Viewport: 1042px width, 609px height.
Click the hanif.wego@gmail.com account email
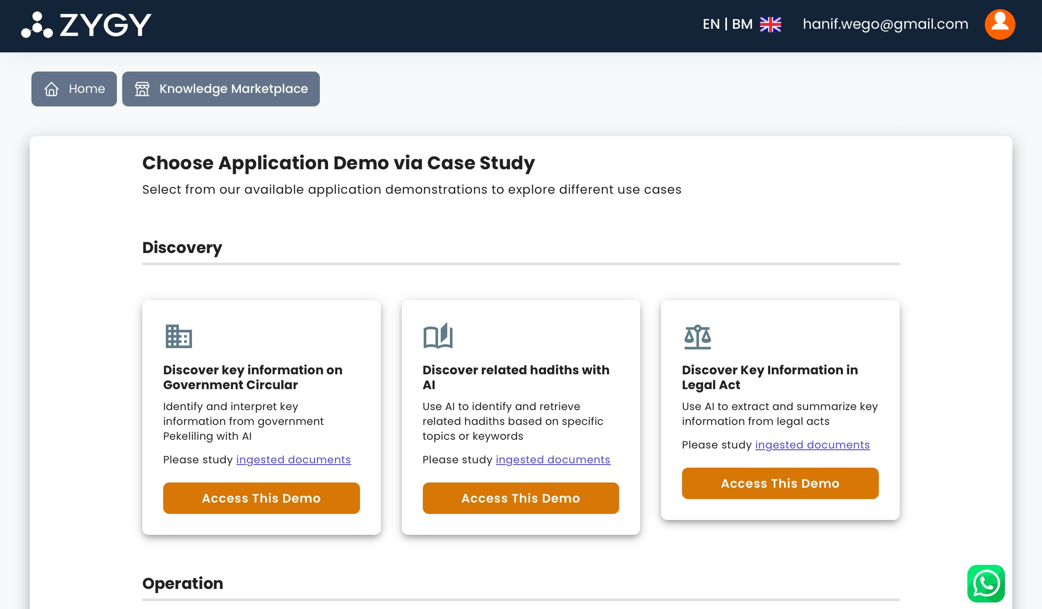tap(885, 24)
